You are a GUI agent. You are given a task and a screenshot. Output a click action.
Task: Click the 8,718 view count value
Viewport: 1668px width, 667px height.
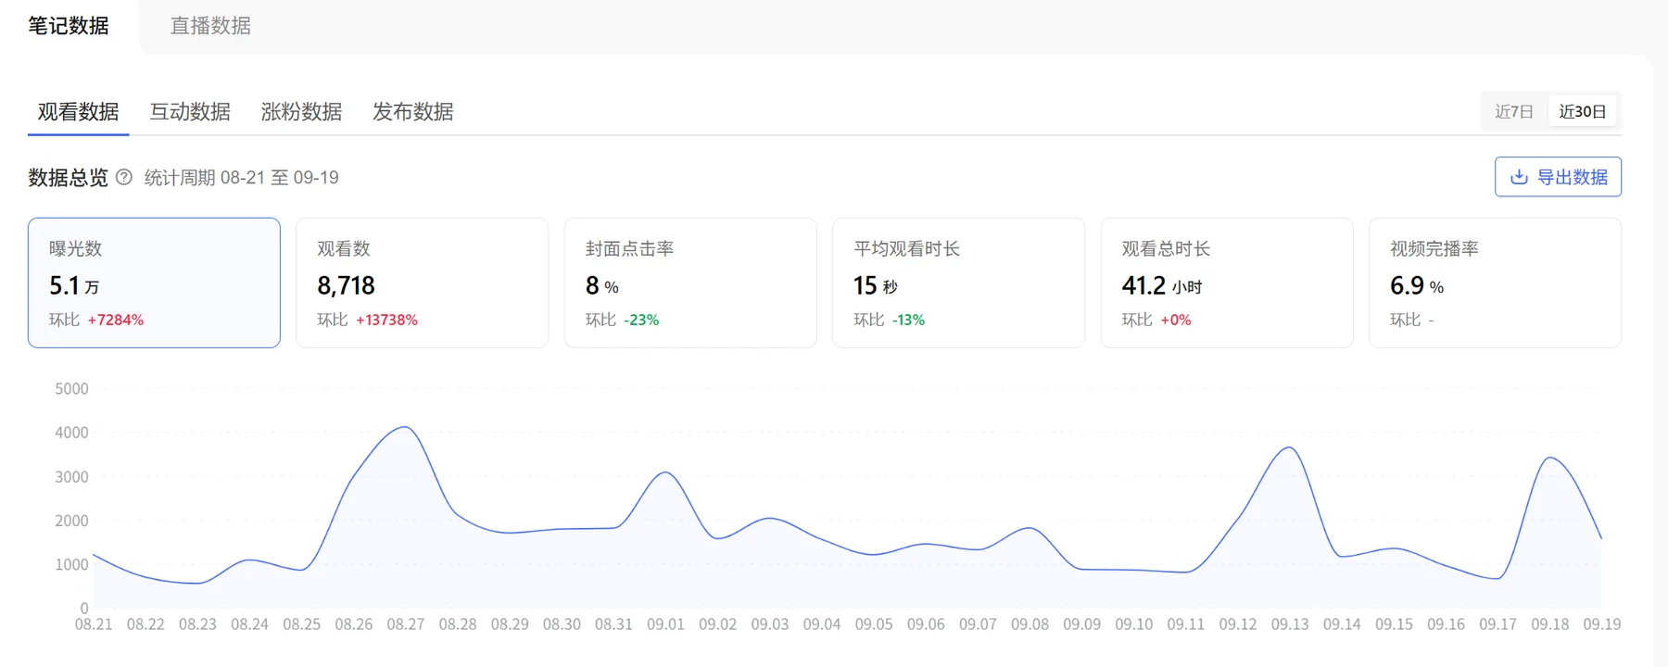[x=346, y=285]
